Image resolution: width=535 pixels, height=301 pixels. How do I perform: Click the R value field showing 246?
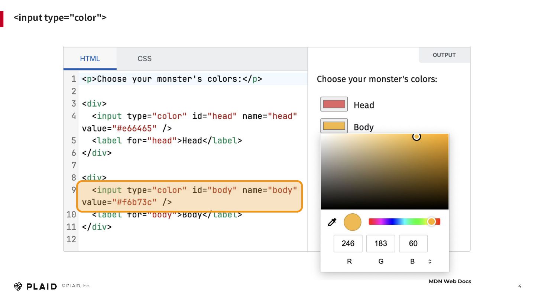pyautogui.click(x=348, y=243)
